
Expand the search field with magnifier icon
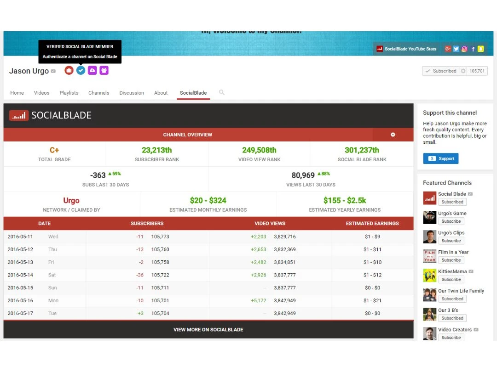[221, 92]
